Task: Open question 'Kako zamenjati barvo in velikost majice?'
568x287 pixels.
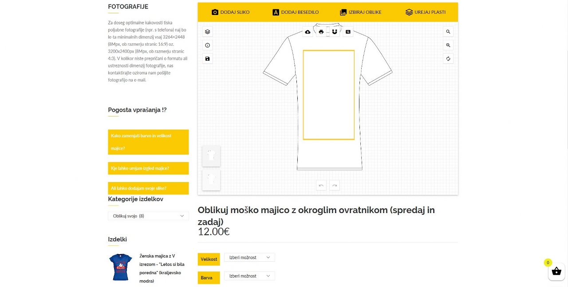Action: click(x=148, y=142)
